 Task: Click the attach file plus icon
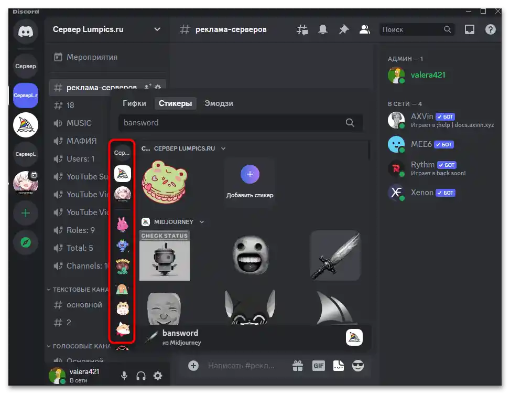coord(193,366)
